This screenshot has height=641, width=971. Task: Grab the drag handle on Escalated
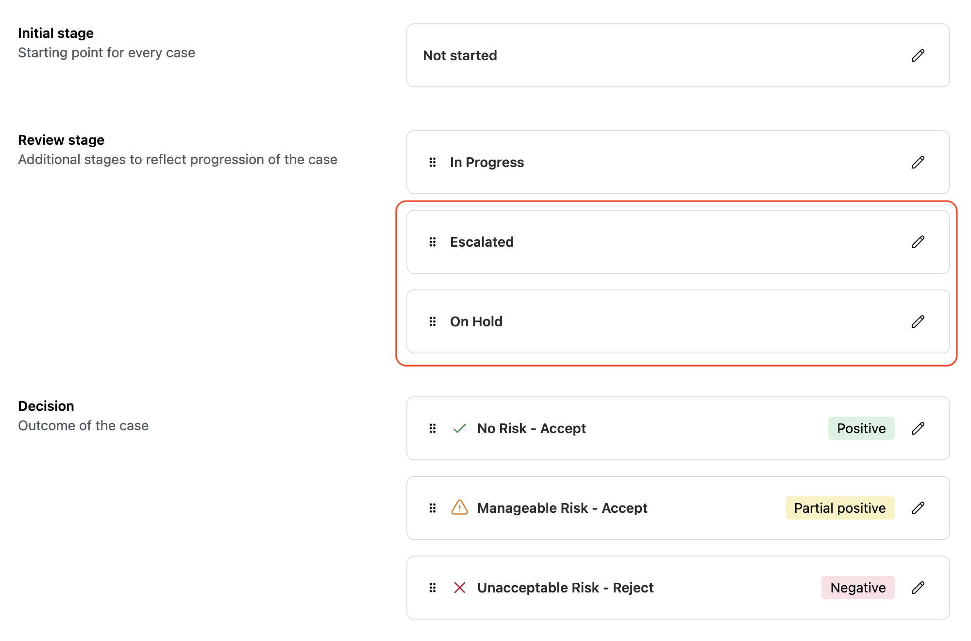tap(433, 242)
